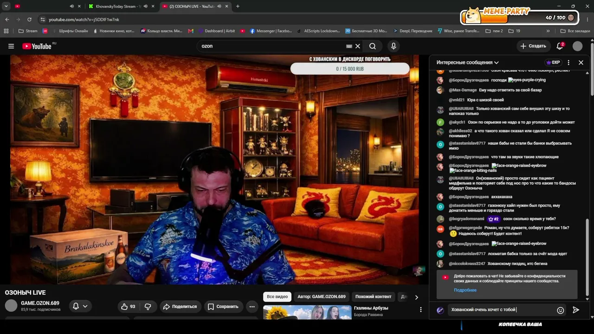
Task: Open GAME.OZON.689 channel avatar
Action: coord(11,306)
